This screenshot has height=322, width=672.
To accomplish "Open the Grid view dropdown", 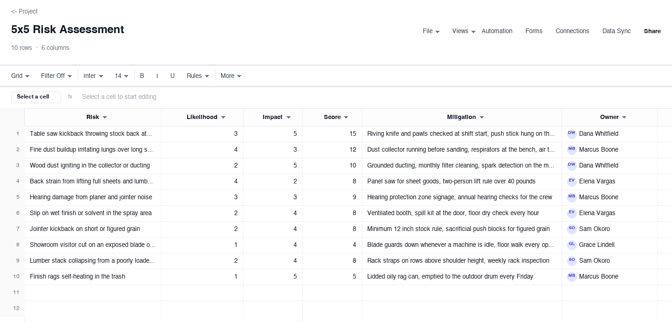I will pos(21,76).
